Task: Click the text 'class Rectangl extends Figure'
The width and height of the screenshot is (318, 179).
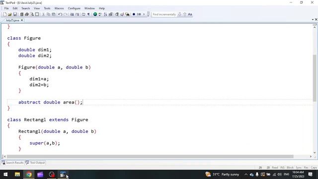Action: click(x=48, y=120)
